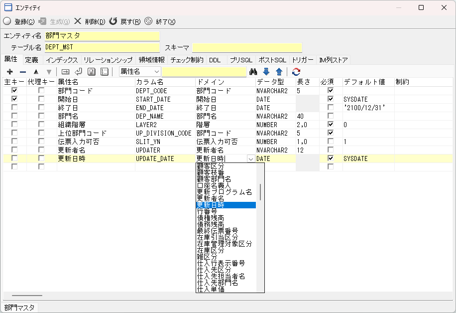
Task: Click the boxed right-arrow toolbar icon
Action: pyautogui.click(x=65, y=72)
